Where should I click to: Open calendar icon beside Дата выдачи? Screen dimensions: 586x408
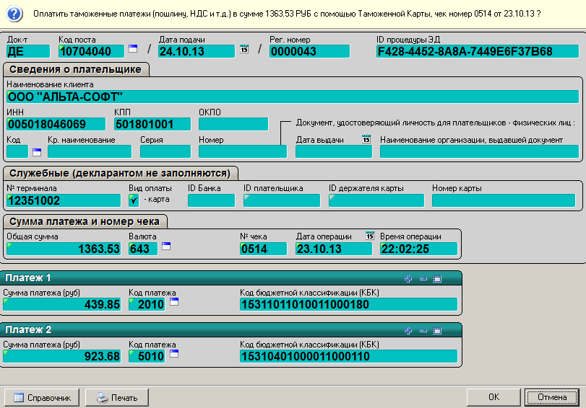coord(366,139)
